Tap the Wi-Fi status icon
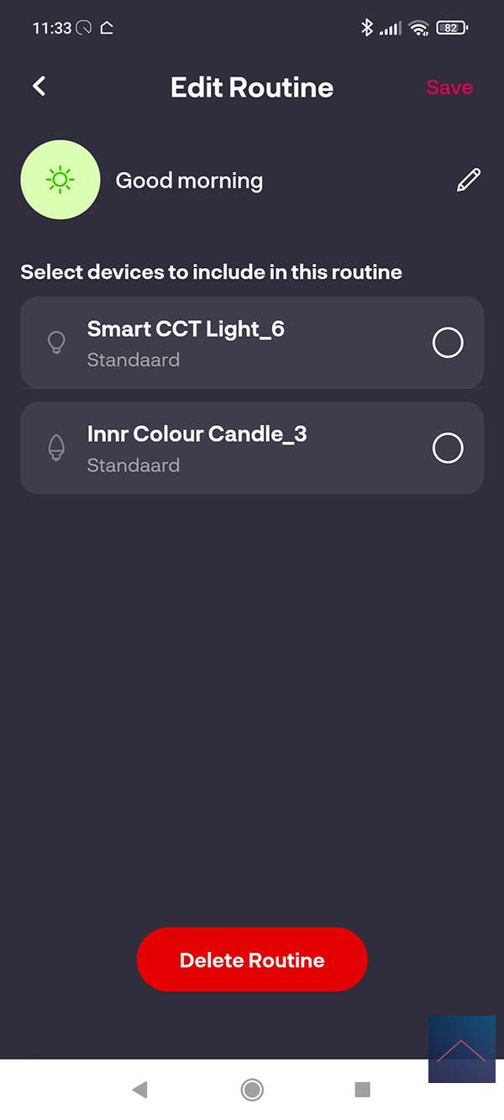Viewport: 504px width, 1120px height. pos(418,28)
